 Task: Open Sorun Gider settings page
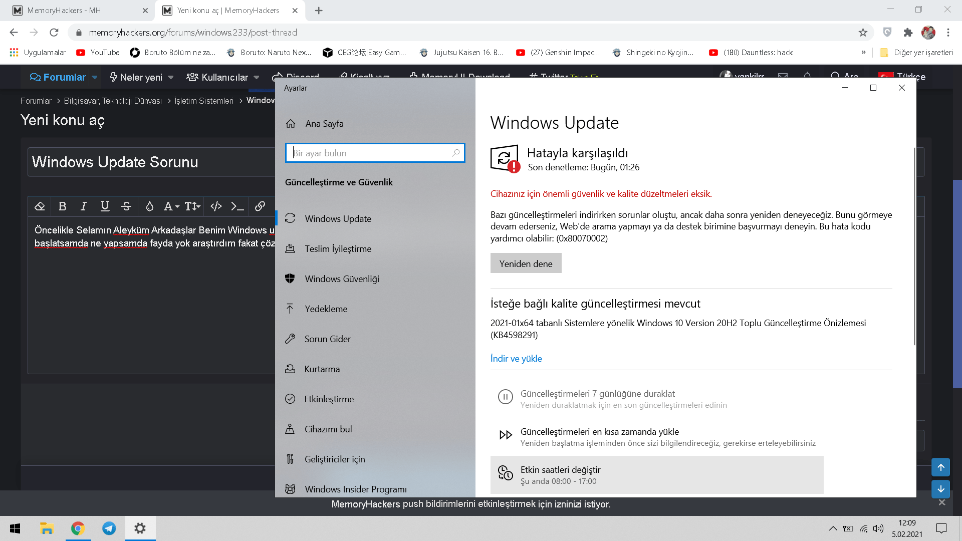375,339
